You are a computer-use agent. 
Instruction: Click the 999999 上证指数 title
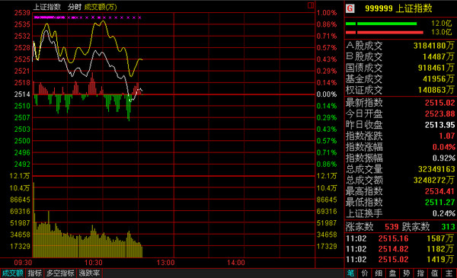(x=398, y=8)
